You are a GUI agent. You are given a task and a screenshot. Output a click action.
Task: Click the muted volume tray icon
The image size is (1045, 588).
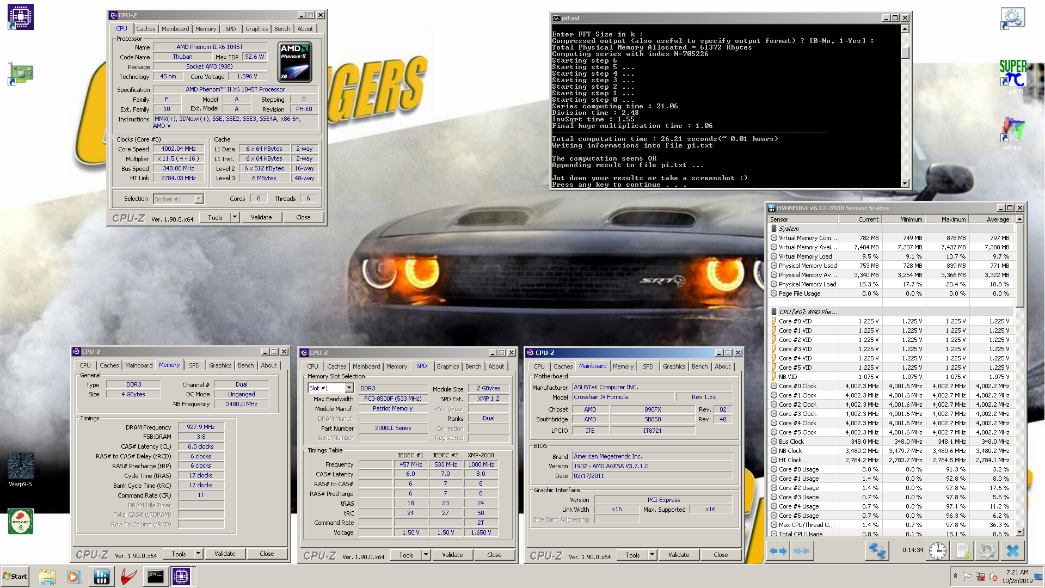pos(993,577)
